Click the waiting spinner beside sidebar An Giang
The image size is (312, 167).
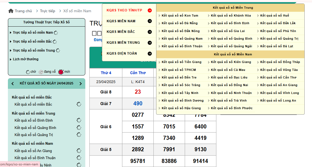point(79,151)
